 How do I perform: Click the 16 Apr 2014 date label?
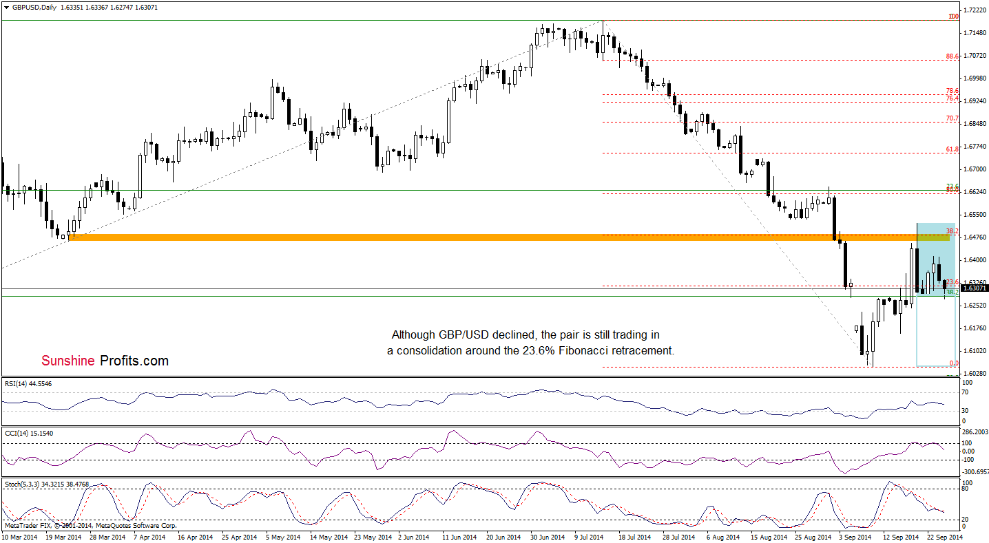click(196, 535)
